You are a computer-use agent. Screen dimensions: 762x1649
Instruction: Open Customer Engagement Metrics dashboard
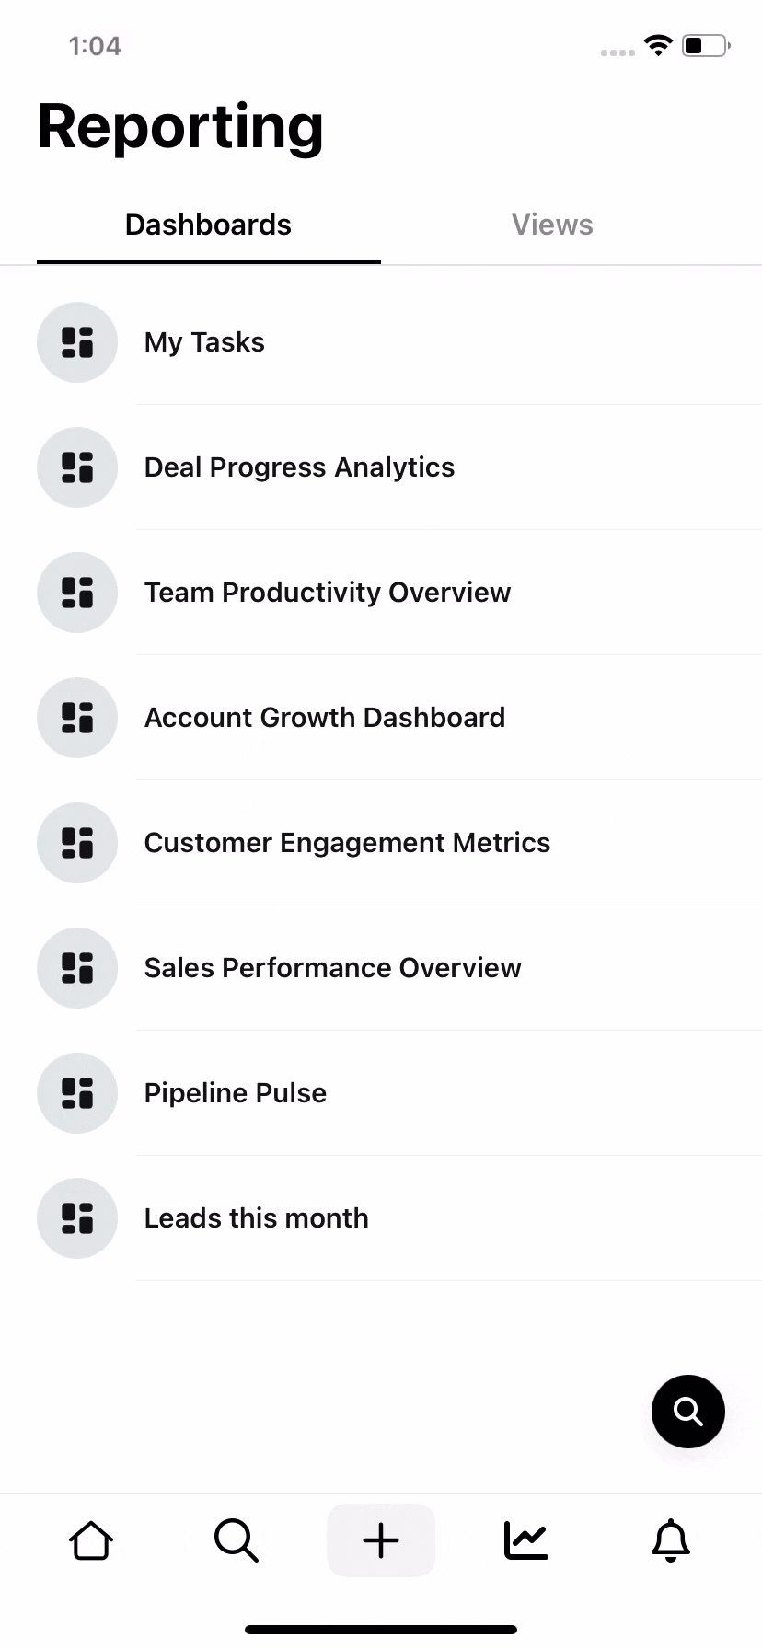click(x=381, y=843)
